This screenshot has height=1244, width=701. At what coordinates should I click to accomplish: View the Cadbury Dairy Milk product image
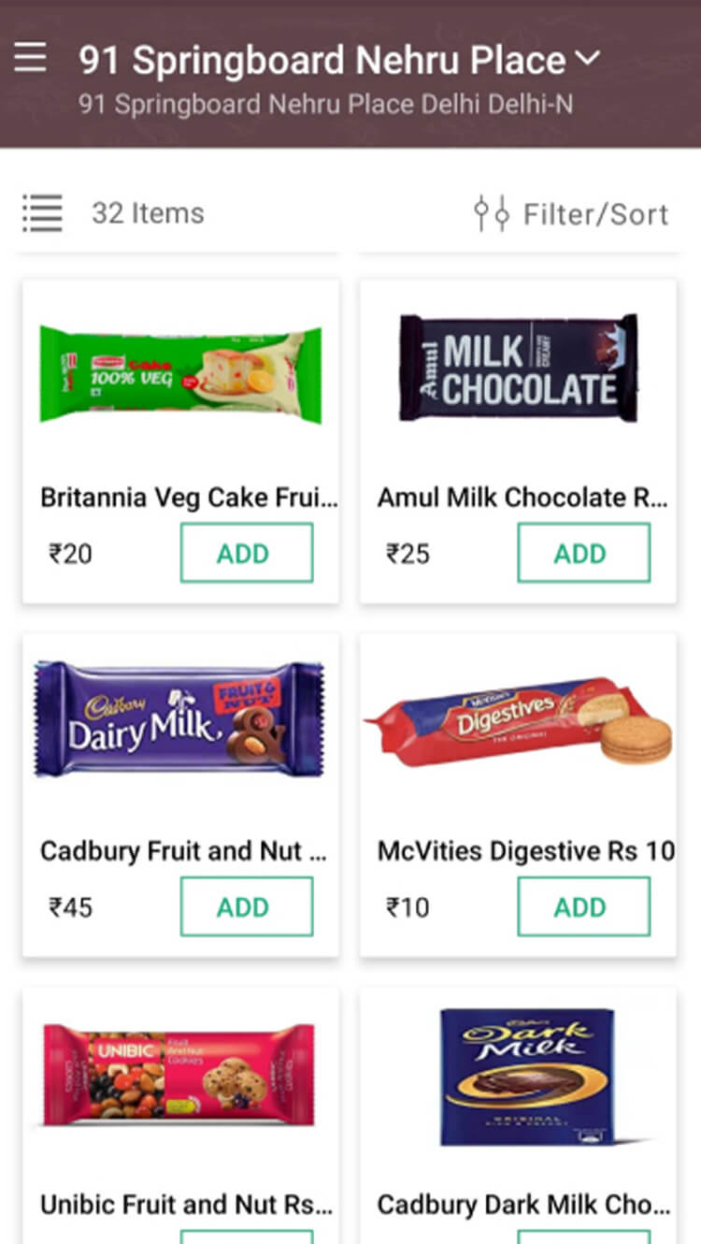point(179,720)
